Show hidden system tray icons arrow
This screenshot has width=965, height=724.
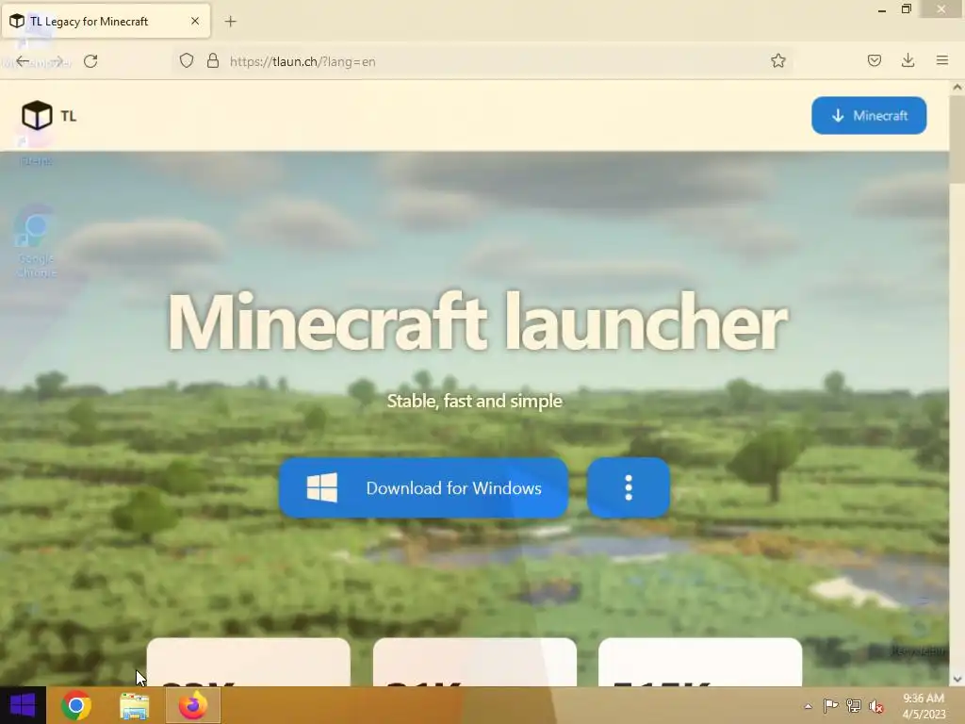pyautogui.click(x=808, y=706)
